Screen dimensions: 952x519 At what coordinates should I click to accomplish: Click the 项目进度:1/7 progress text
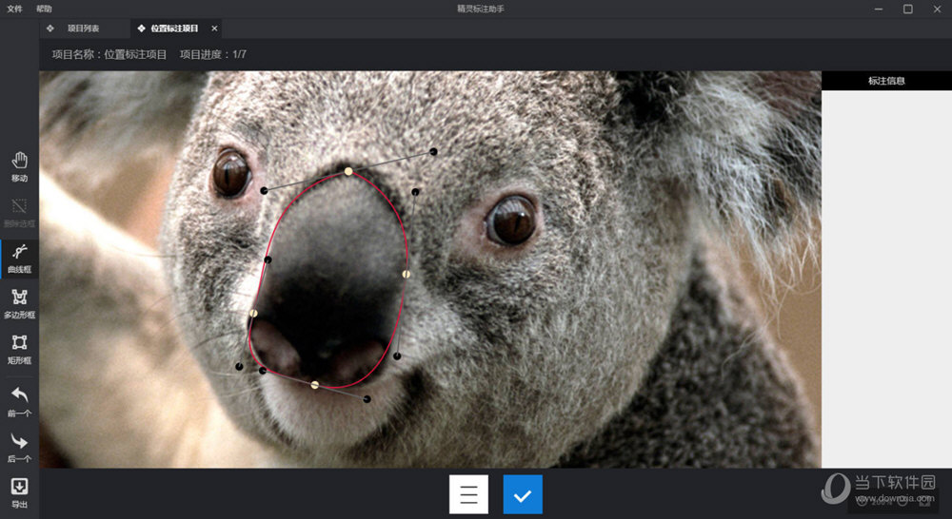[213, 54]
